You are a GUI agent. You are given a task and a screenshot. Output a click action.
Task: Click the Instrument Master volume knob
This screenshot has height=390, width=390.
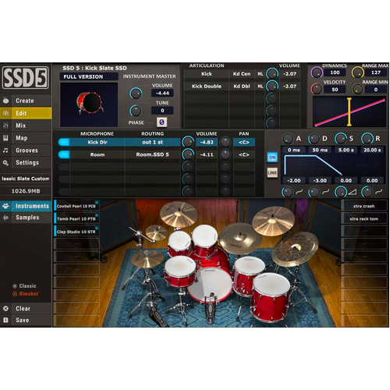(x=136, y=93)
